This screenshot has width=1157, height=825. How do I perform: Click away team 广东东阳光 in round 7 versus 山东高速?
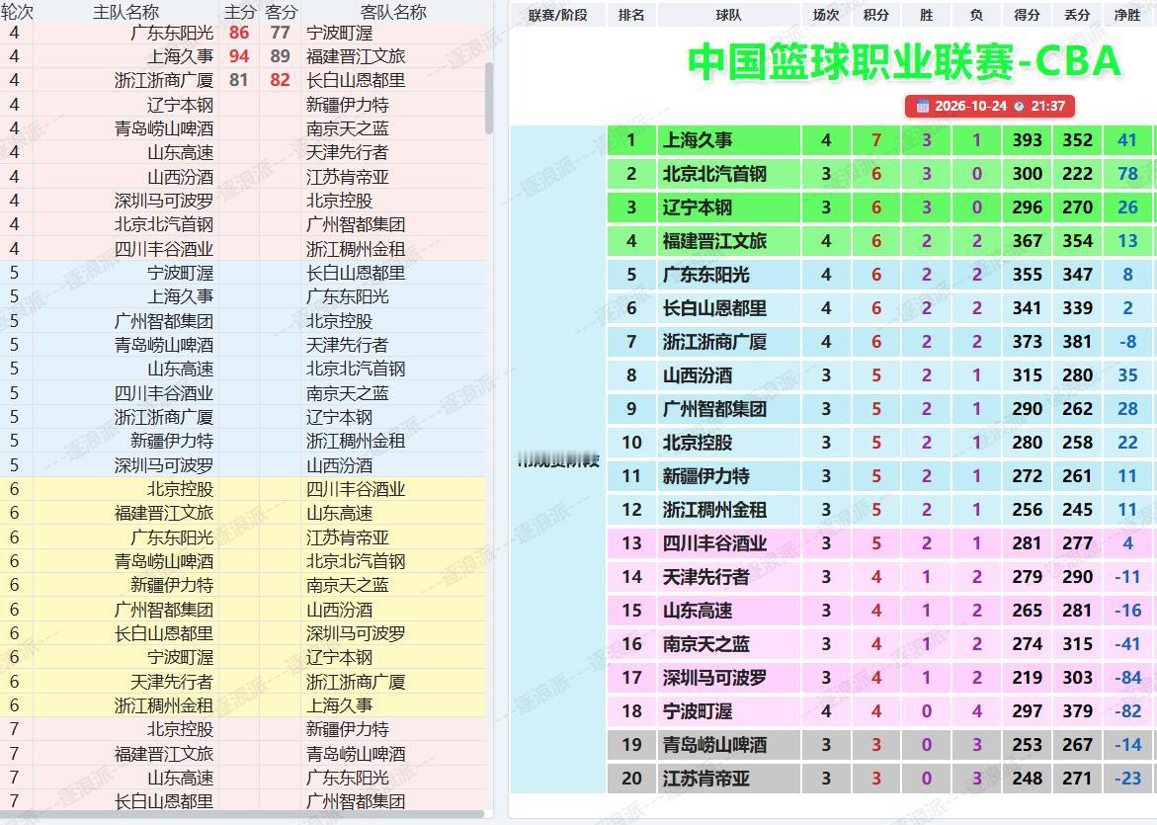(x=348, y=778)
